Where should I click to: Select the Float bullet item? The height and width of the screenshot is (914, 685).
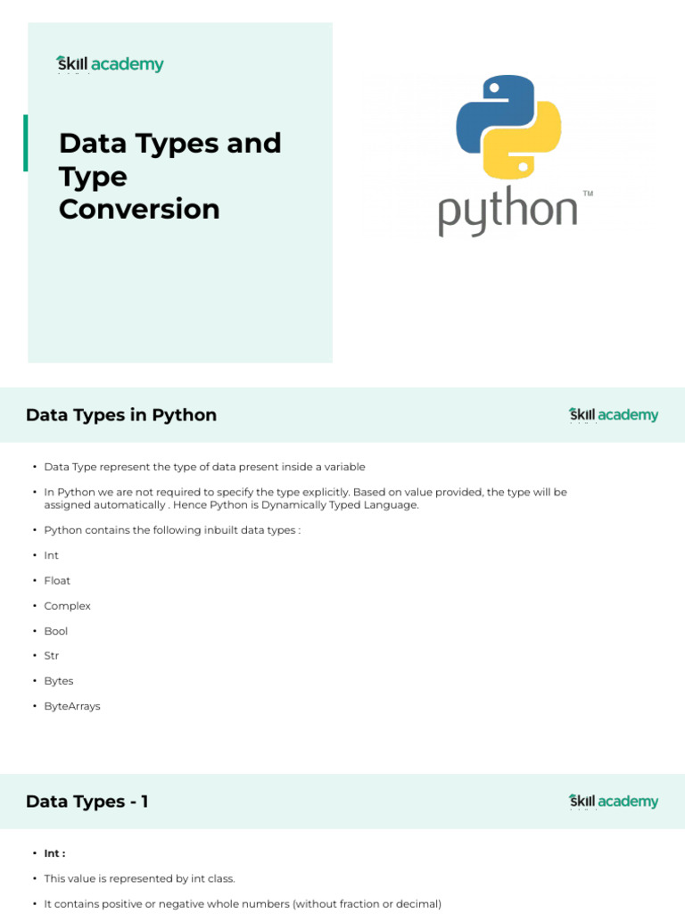[x=57, y=580]
